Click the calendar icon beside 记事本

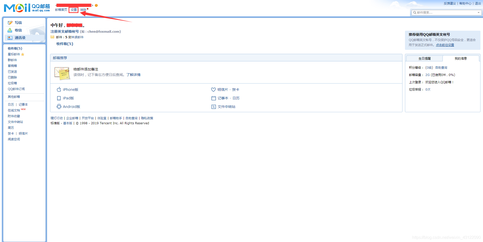214,98
